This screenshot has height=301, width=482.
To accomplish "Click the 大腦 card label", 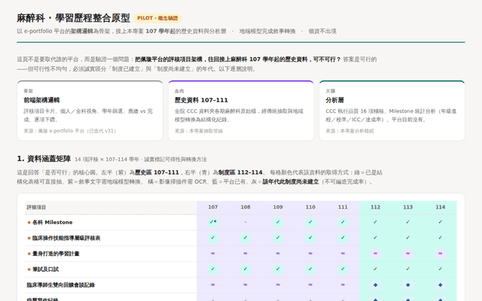I will (331, 91).
